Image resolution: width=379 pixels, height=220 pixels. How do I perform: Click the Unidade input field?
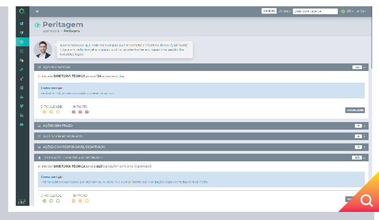click(x=315, y=11)
